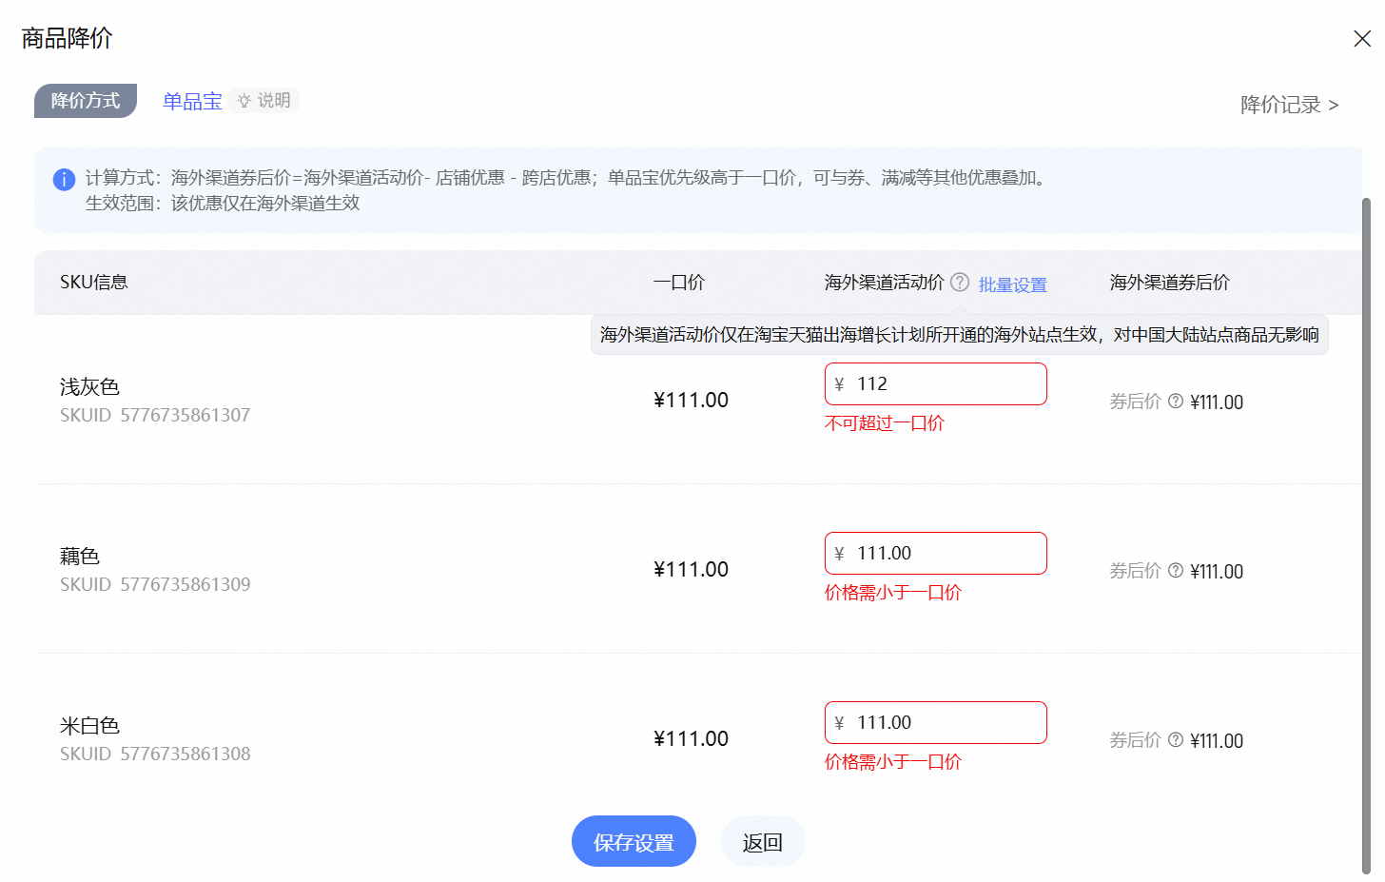This screenshot has width=1385, height=882.
Task: Focus the 米白色 activity price input
Action: (x=946, y=723)
